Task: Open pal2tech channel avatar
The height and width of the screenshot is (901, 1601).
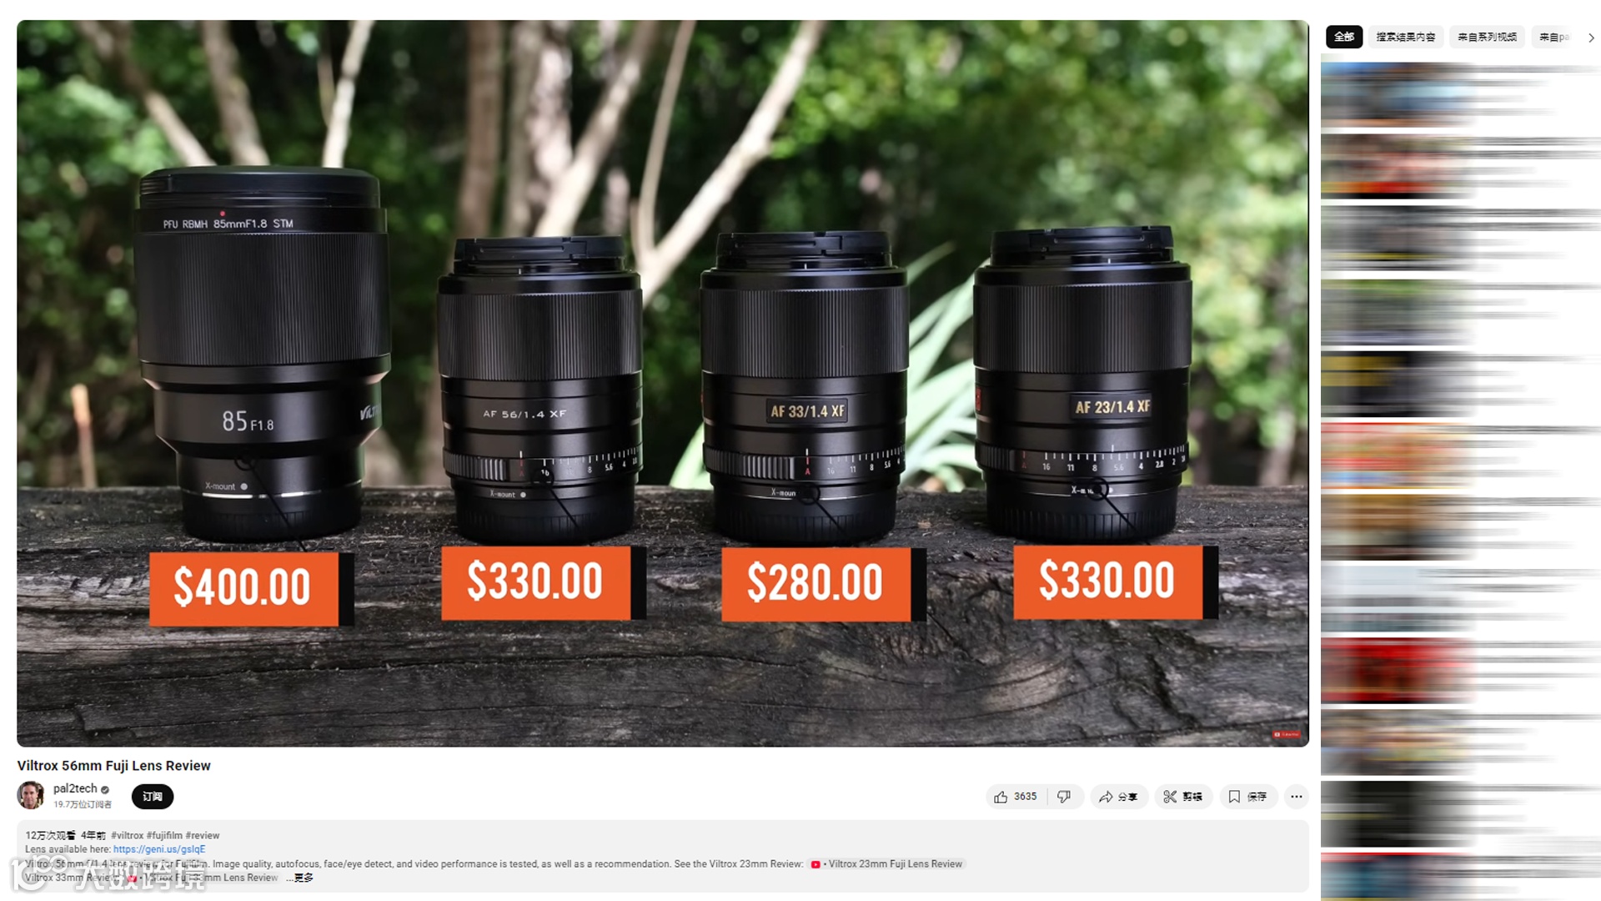Action: [x=31, y=795]
